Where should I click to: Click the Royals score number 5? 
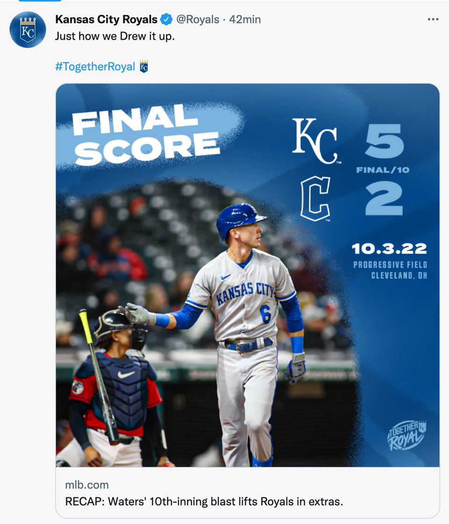pyautogui.click(x=384, y=141)
